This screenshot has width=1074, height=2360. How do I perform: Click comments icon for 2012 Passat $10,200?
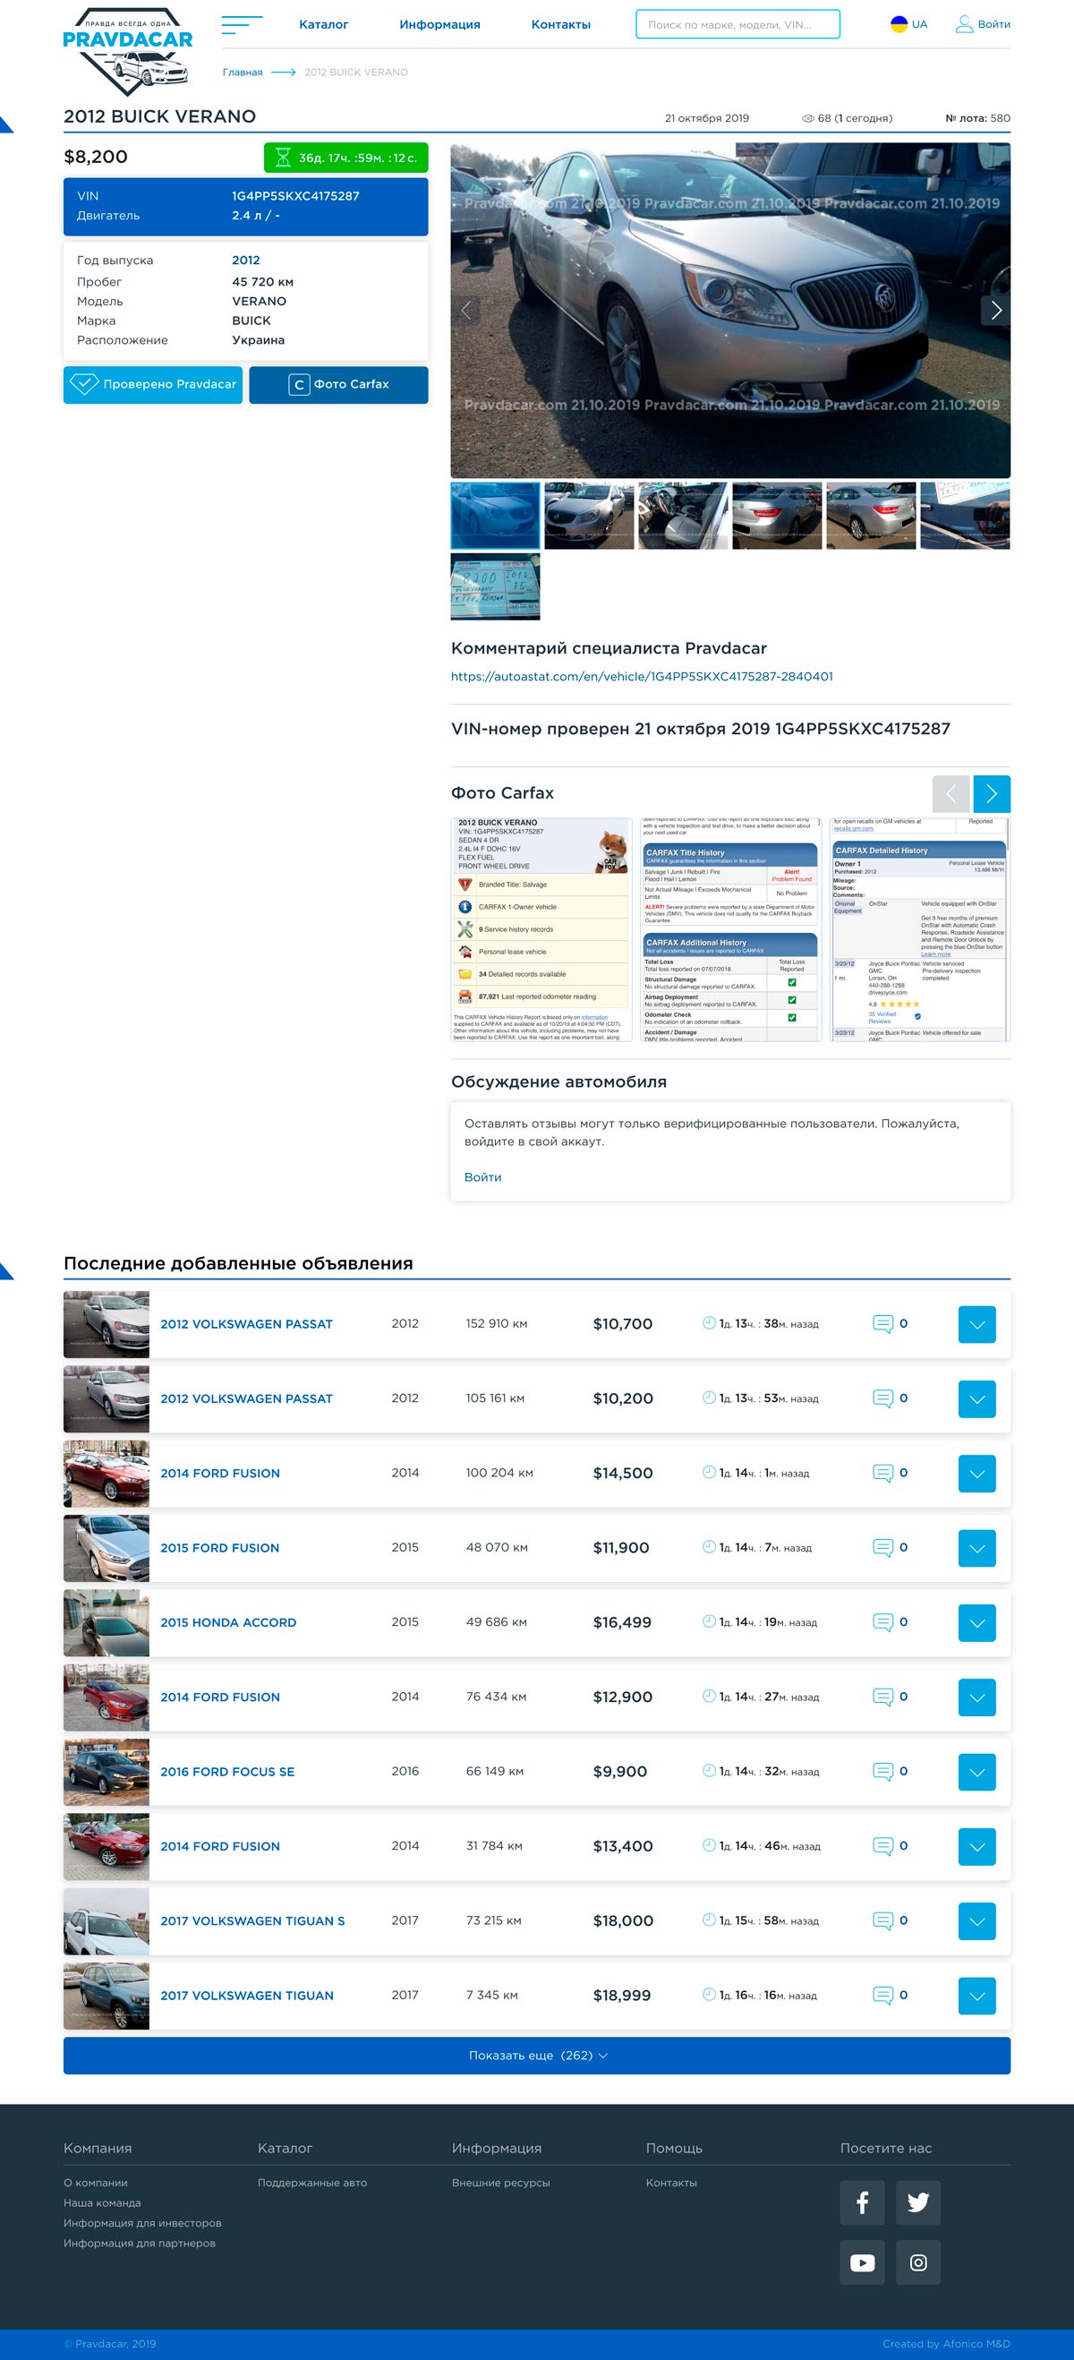point(882,1398)
